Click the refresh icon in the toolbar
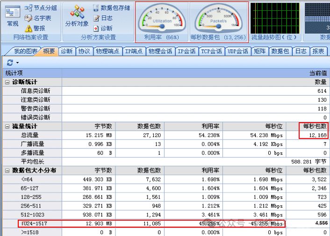Viewport: 330px width, 236px height. (10, 62)
